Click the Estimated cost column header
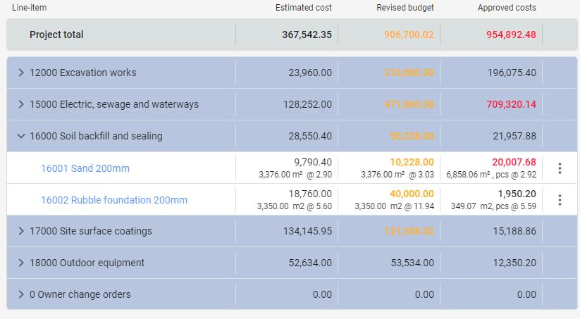This screenshot has height=319, width=580. 303,8
